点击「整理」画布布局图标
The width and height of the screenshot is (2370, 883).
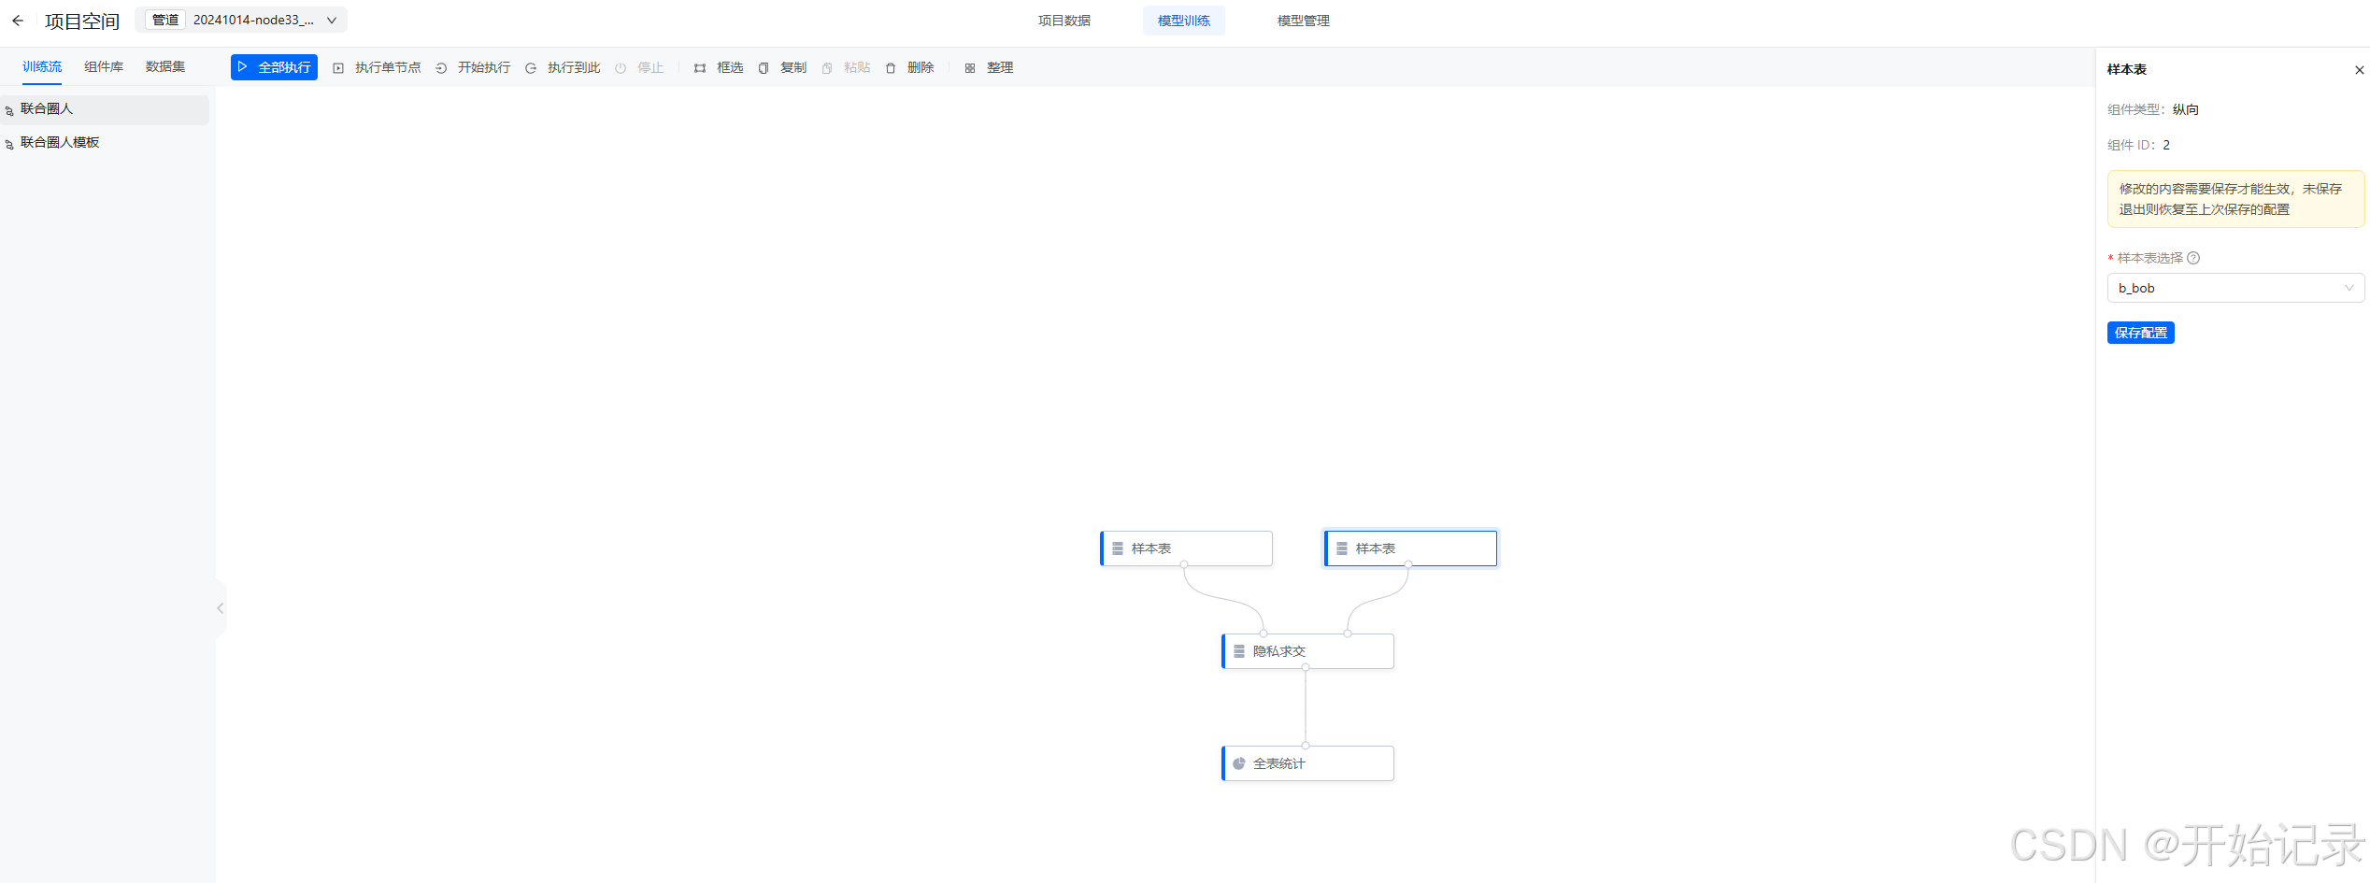970,67
